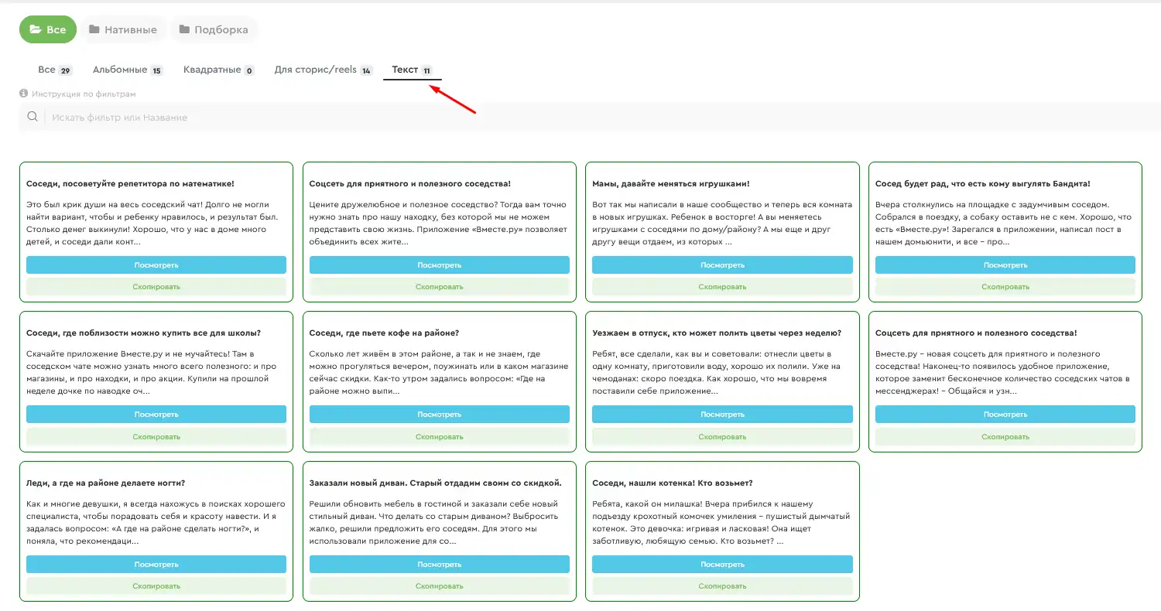Viewport: 1161px width, 611px height.
Task: Open the Все filter tab with 29 items
Action: 54,70
